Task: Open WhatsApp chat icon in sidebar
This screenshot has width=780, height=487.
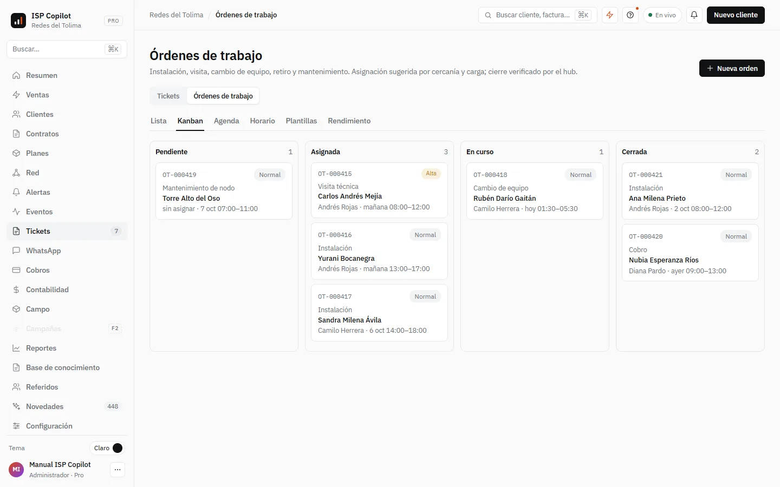Action: point(16,251)
